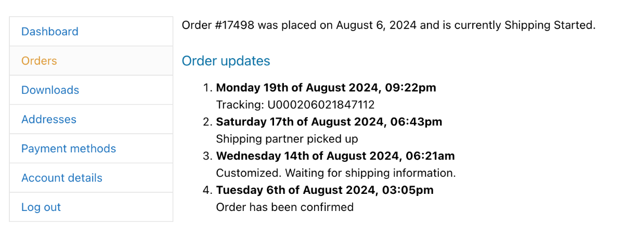The width and height of the screenshot is (624, 226).
Task: Click the Shipping Started status text
Action: coord(549,25)
